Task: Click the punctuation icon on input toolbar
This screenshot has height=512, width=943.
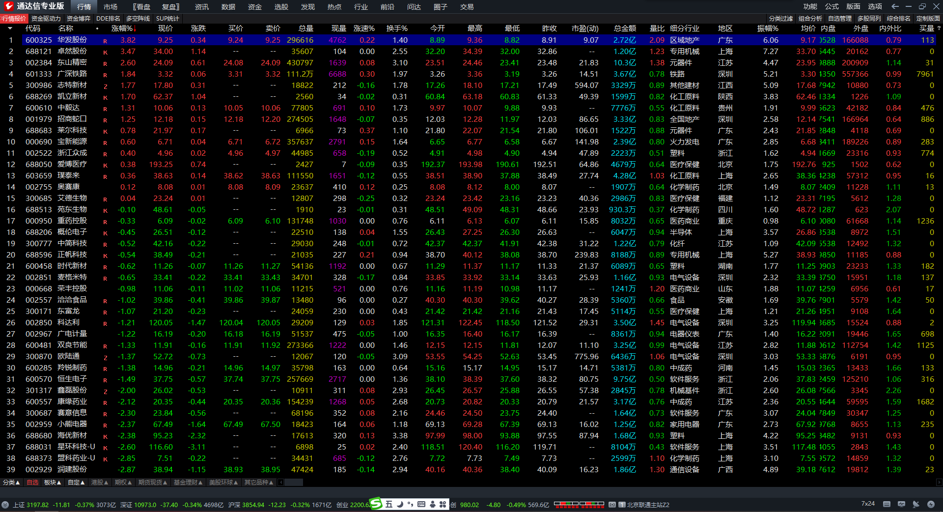Action: tap(410, 504)
